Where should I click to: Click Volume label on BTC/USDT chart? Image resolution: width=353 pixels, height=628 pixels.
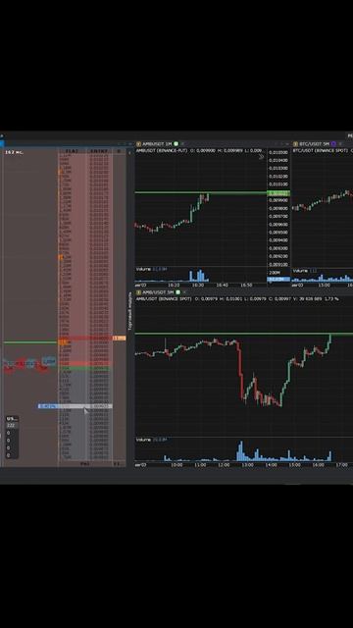[300, 271]
